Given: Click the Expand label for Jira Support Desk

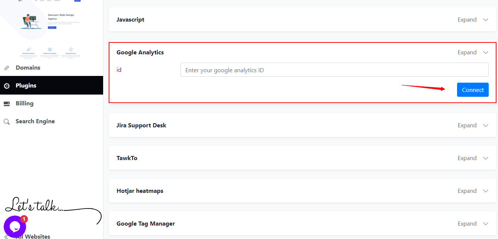Looking at the screenshot, I should pyautogui.click(x=467, y=125).
